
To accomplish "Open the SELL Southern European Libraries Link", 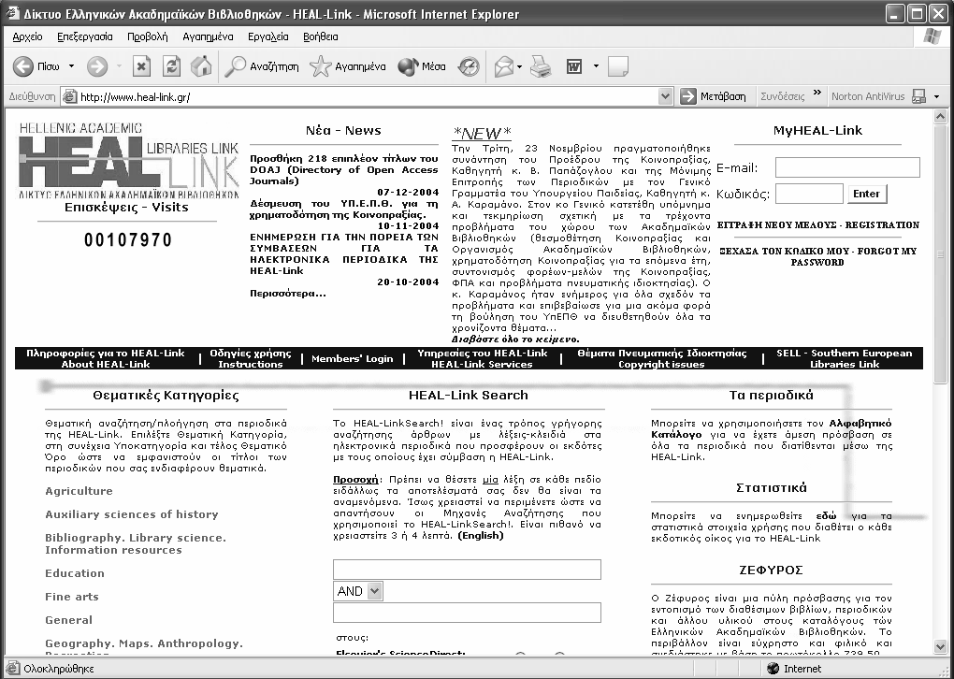I will [x=844, y=359].
